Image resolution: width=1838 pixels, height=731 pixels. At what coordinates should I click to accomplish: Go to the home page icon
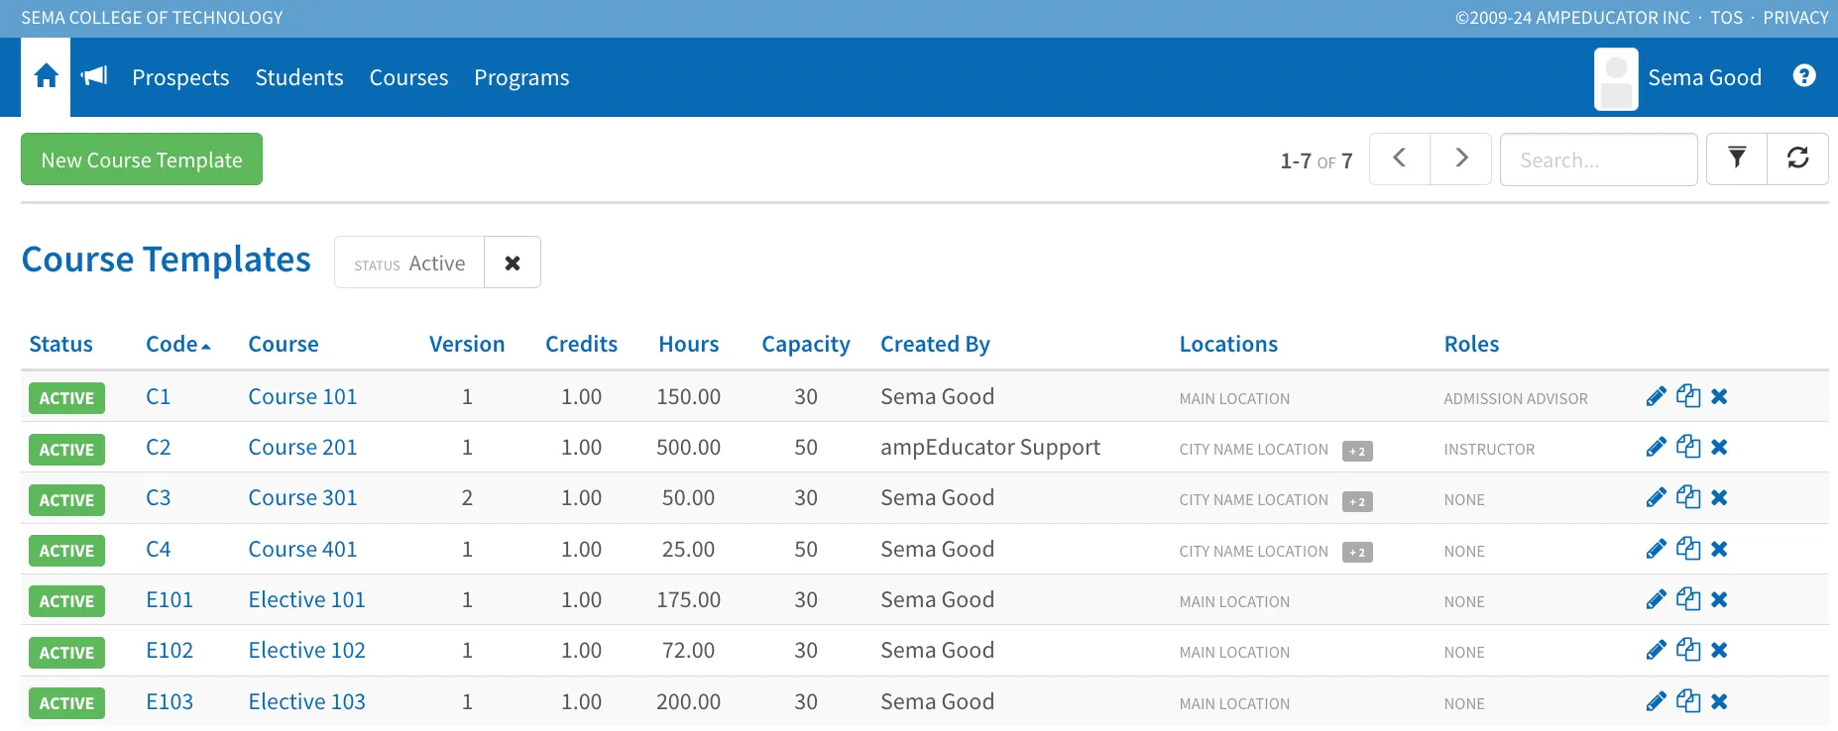[x=46, y=76]
